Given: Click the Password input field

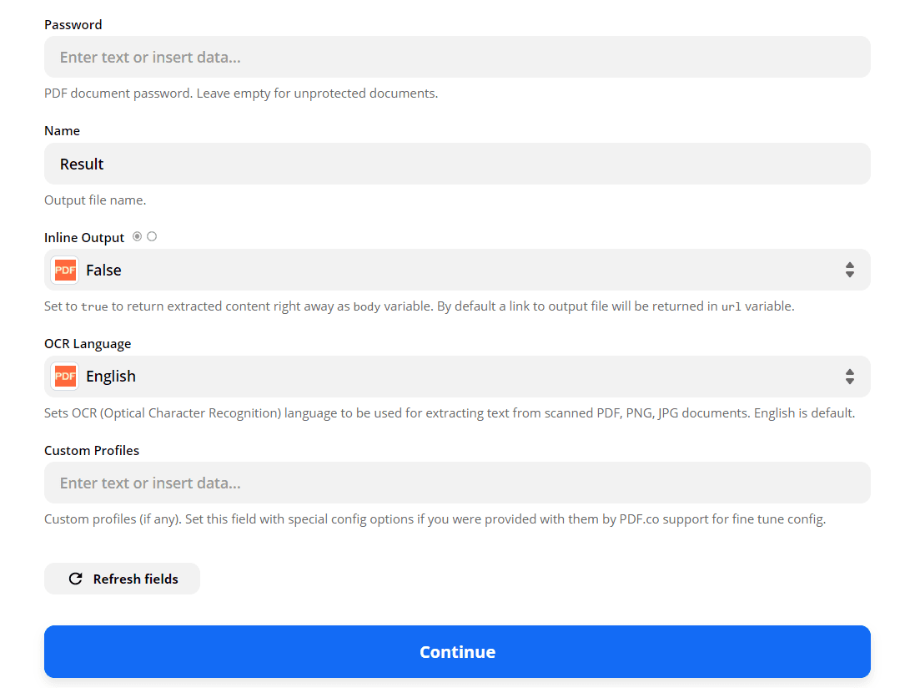Looking at the screenshot, I should point(457,57).
